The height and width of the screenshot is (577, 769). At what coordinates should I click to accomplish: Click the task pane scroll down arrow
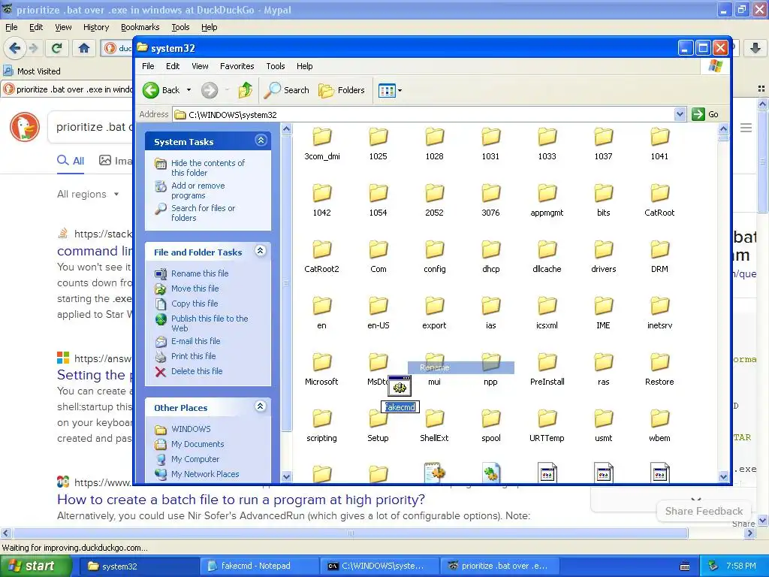click(286, 476)
